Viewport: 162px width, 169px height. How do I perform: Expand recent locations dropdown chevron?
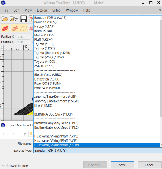19,134
